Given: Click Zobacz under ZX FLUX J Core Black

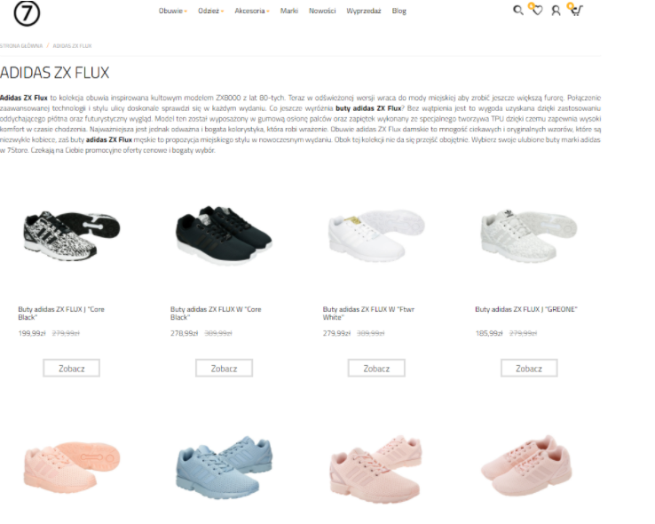Looking at the screenshot, I should [x=71, y=369].
